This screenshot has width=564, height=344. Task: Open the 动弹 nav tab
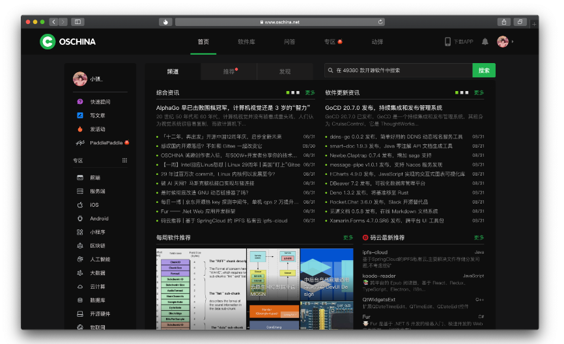(377, 42)
